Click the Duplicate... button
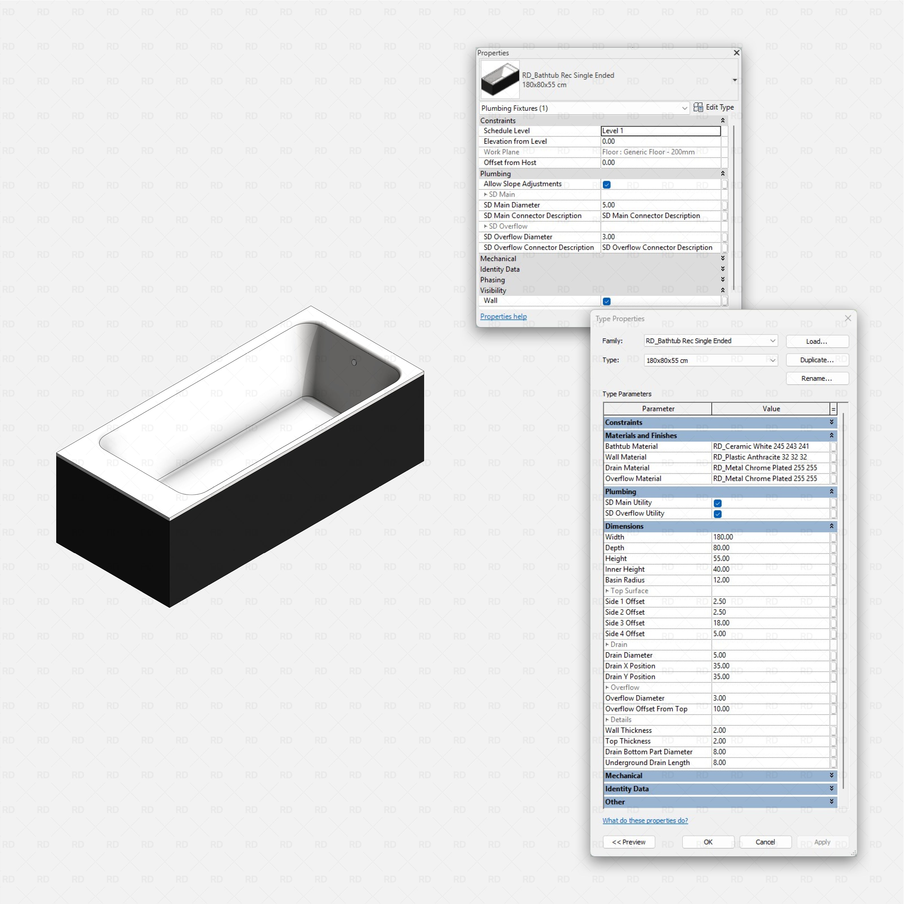The width and height of the screenshot is (904, 904). pyautogui.click(x=817, y=360)
